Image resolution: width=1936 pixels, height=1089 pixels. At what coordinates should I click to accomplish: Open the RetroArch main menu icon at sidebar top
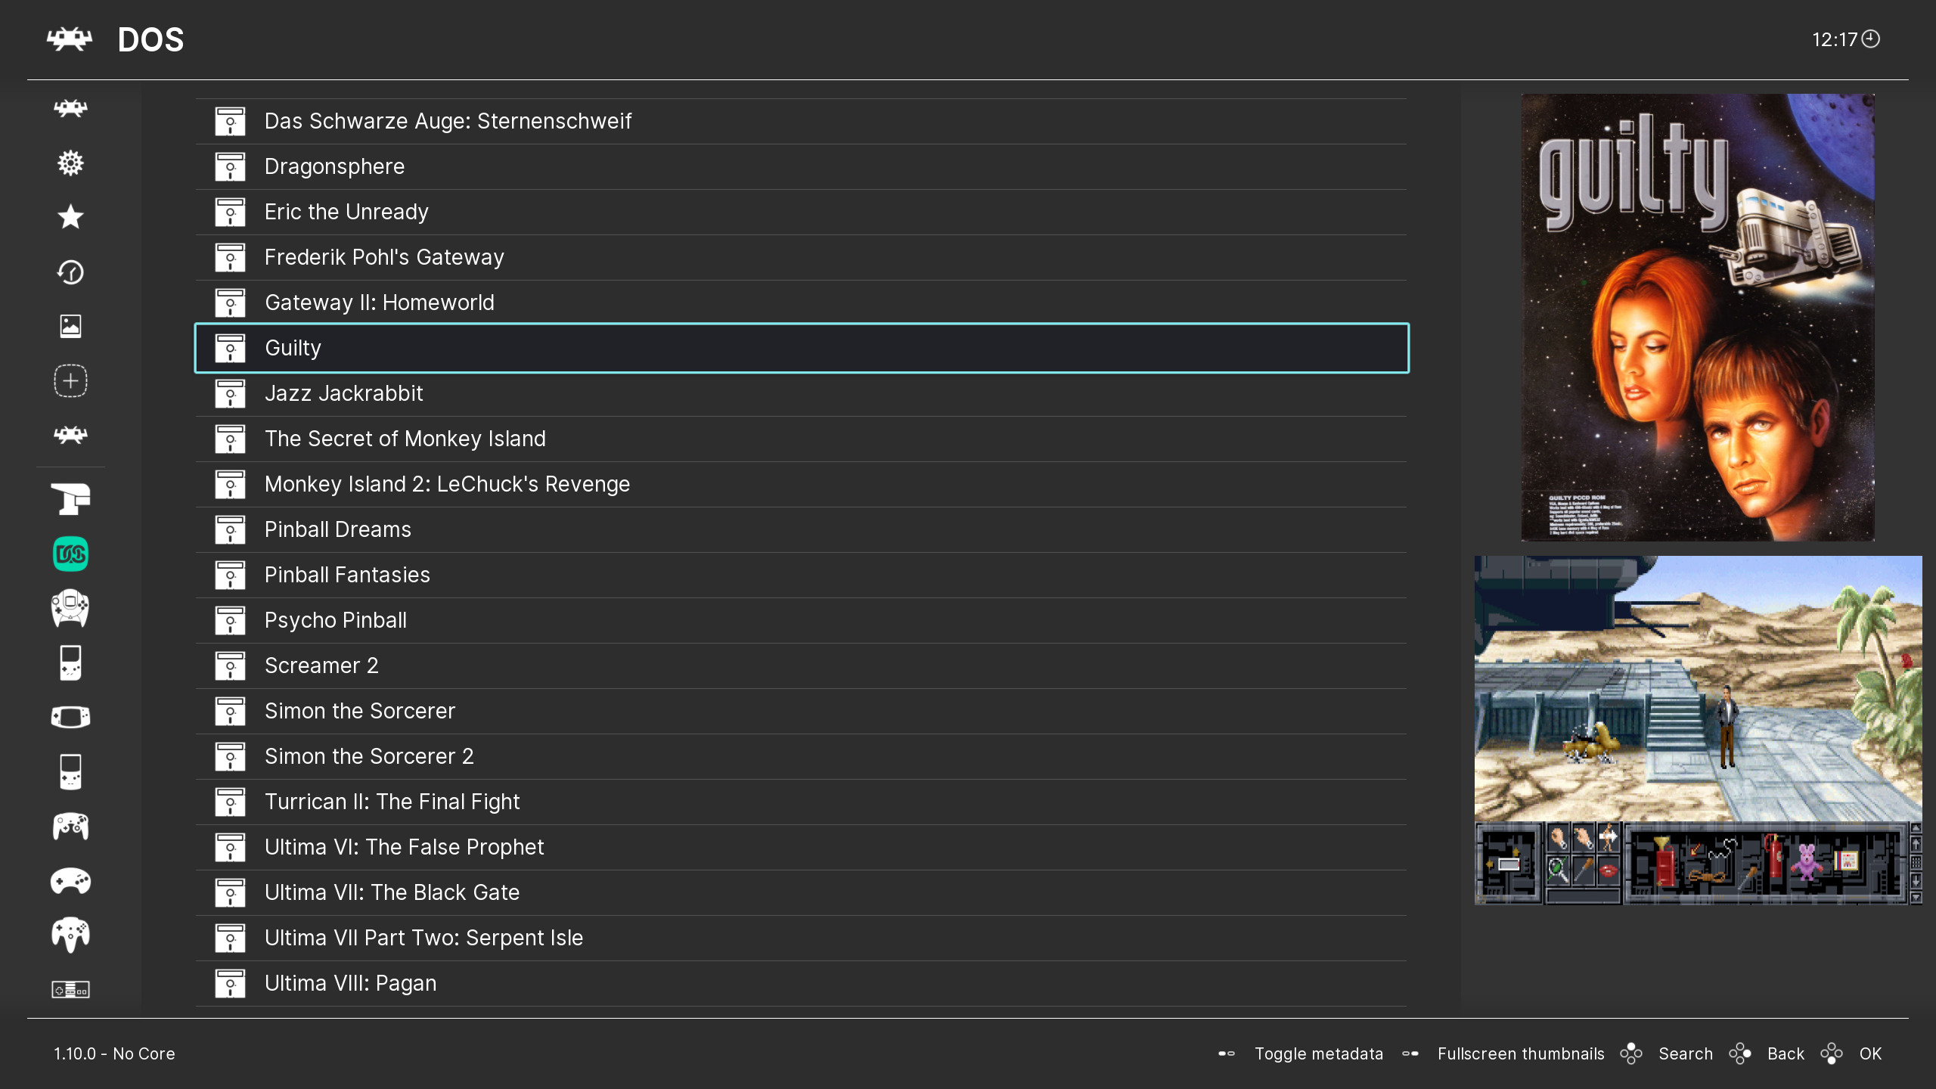70,108
